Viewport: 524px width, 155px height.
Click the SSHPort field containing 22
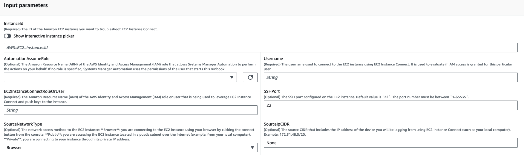tap(390, 105)
